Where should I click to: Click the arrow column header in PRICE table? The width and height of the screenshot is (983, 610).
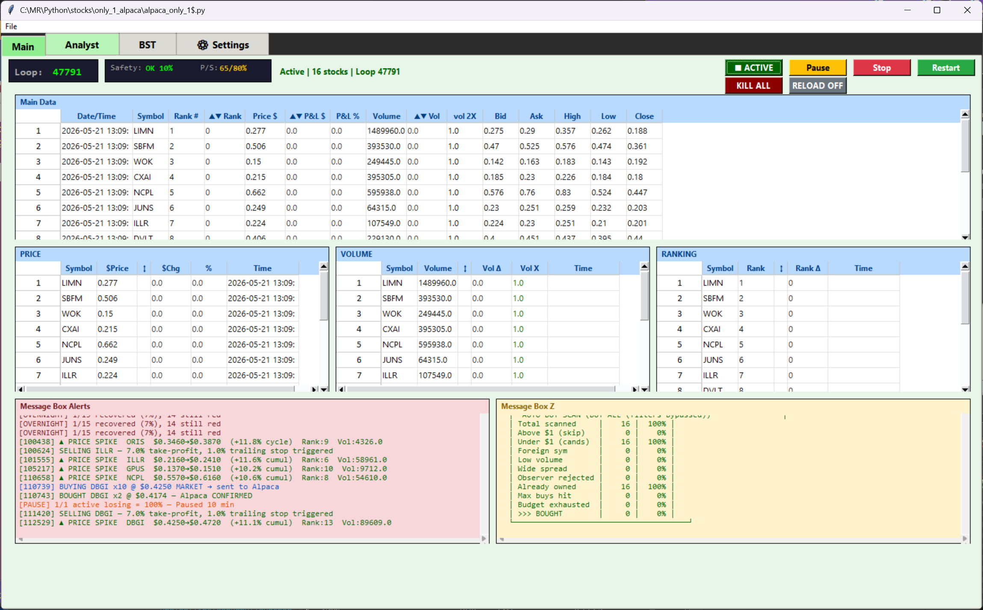click(x=144, y=268)
